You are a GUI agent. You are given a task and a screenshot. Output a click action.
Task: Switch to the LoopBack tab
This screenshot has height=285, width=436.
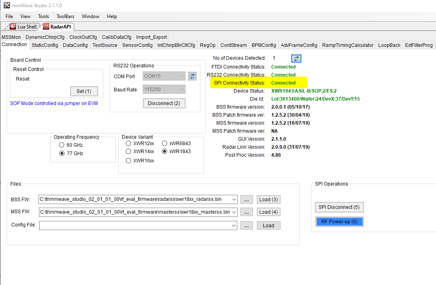click(389, 45)
